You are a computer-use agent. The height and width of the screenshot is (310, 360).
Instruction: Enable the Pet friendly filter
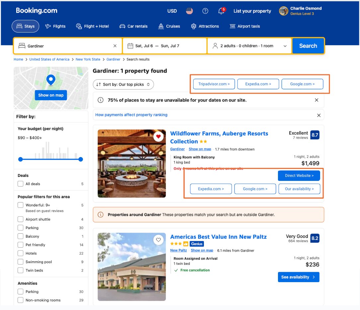[21, 245]
